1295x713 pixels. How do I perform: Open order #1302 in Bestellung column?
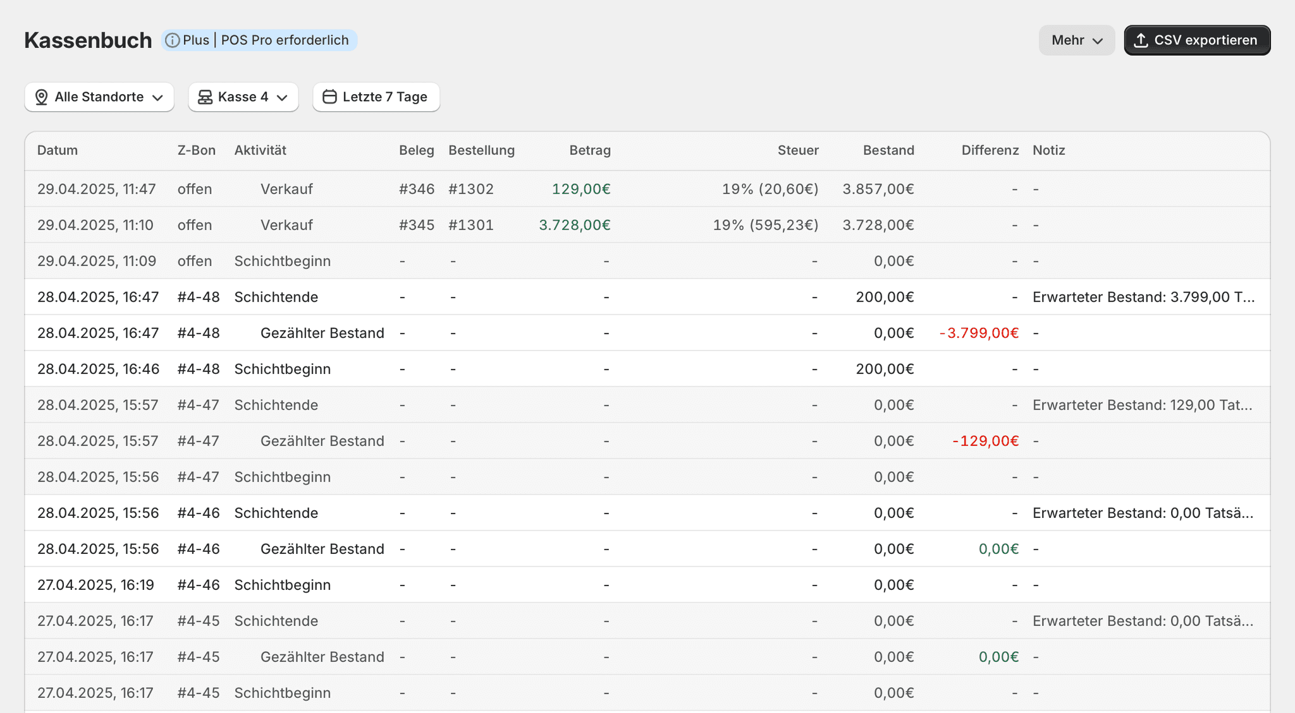click(x=471, y=189)
